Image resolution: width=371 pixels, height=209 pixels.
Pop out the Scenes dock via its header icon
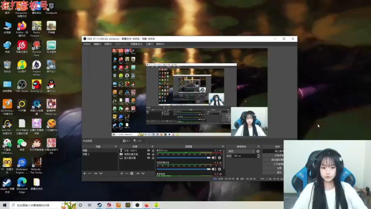pos(115,146)
